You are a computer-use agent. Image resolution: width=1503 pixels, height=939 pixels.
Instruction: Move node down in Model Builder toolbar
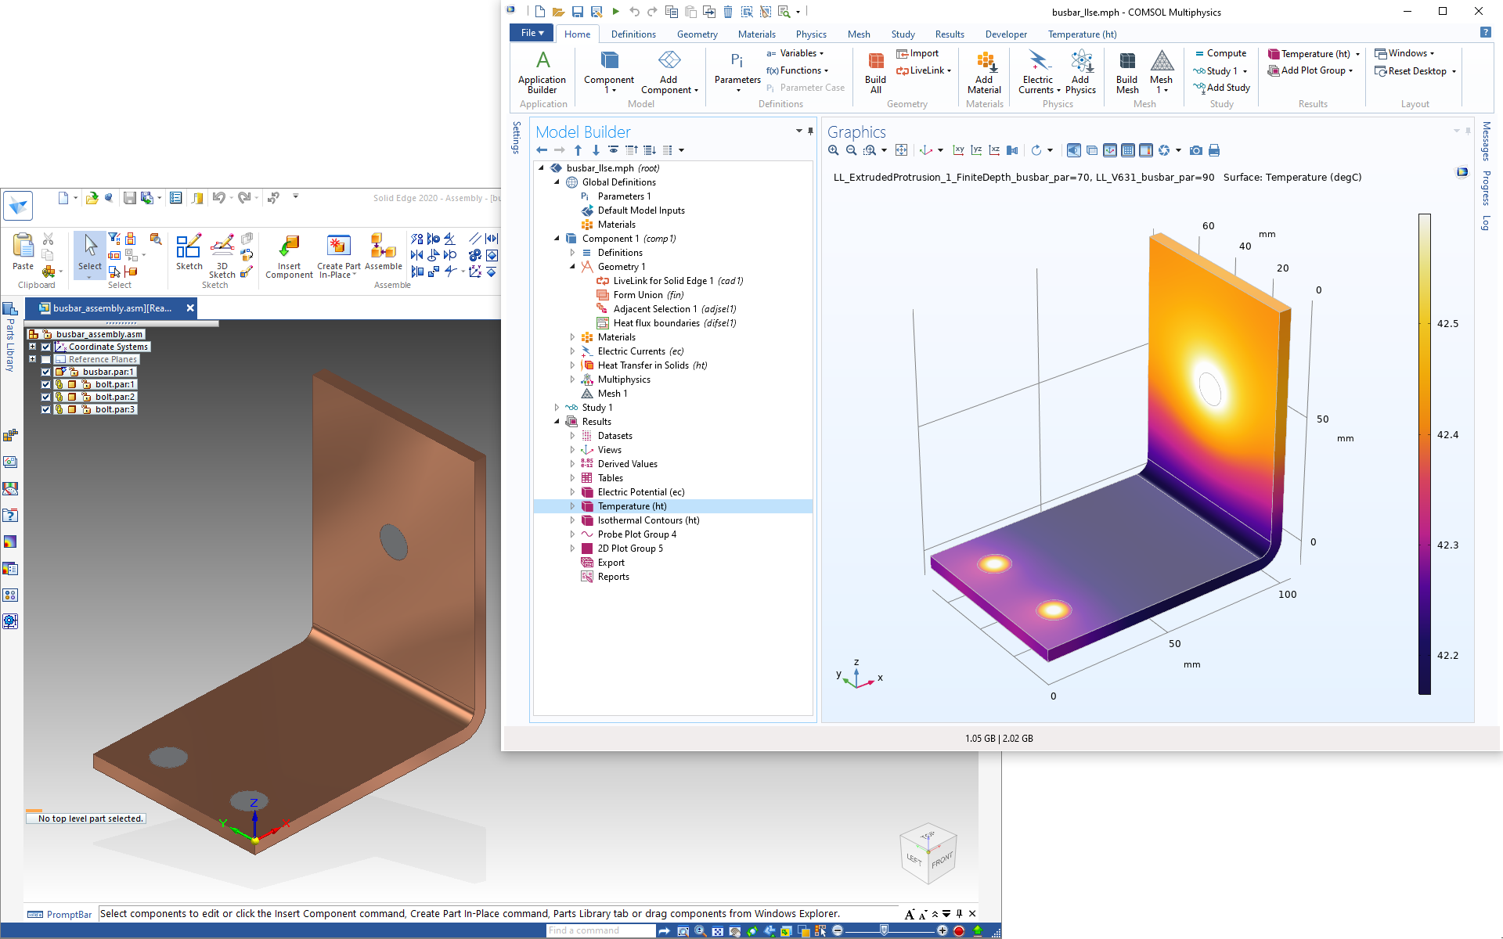tap(596, 150)
